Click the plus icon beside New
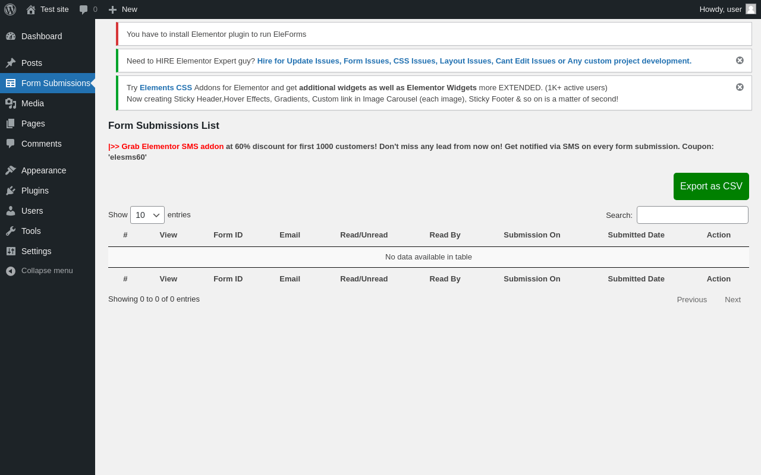This screenshot has height=475, width=761. 112,9
